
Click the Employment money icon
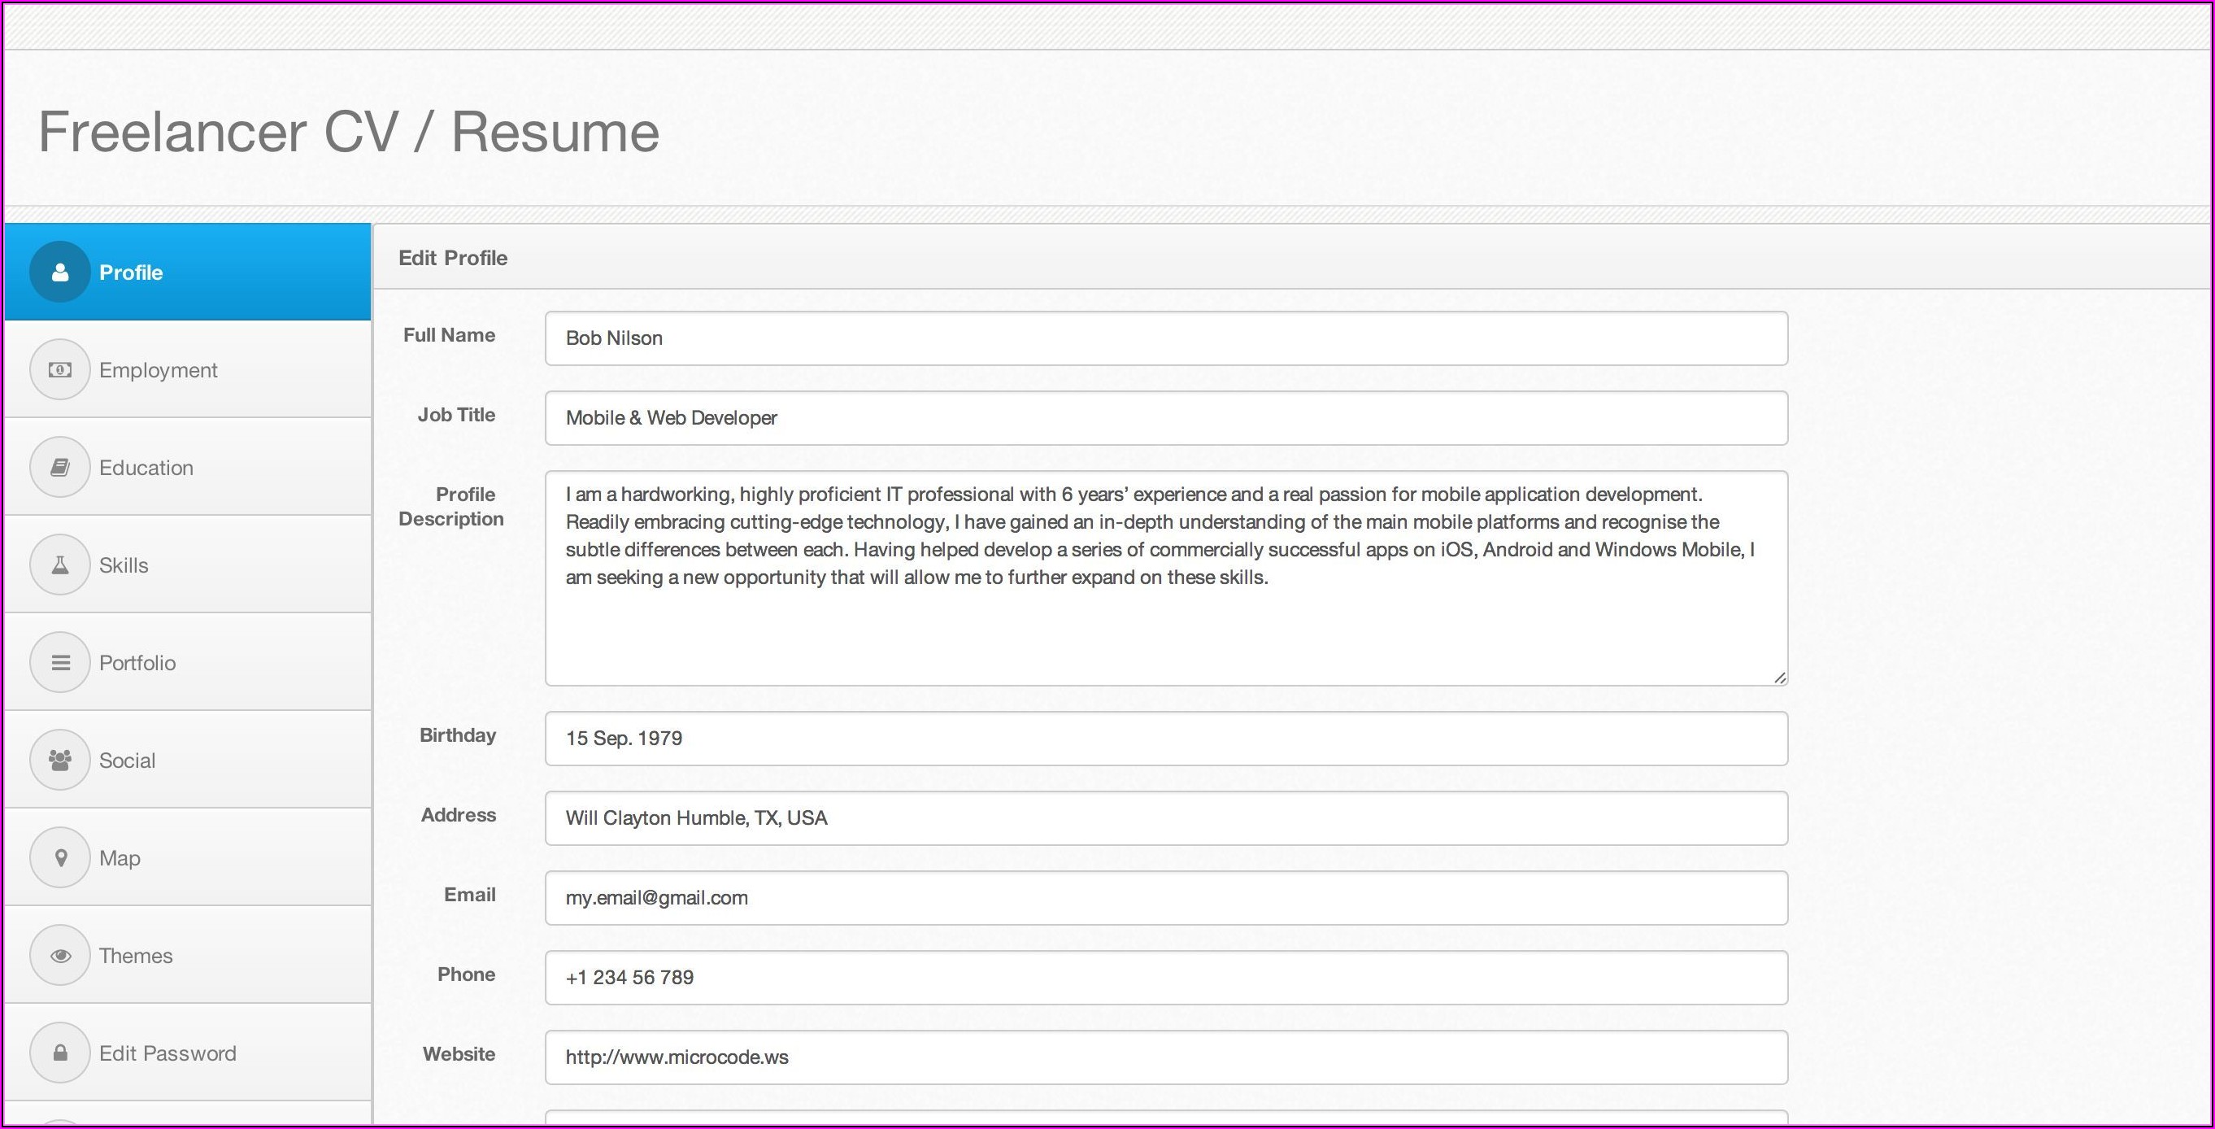pos(60,370)
